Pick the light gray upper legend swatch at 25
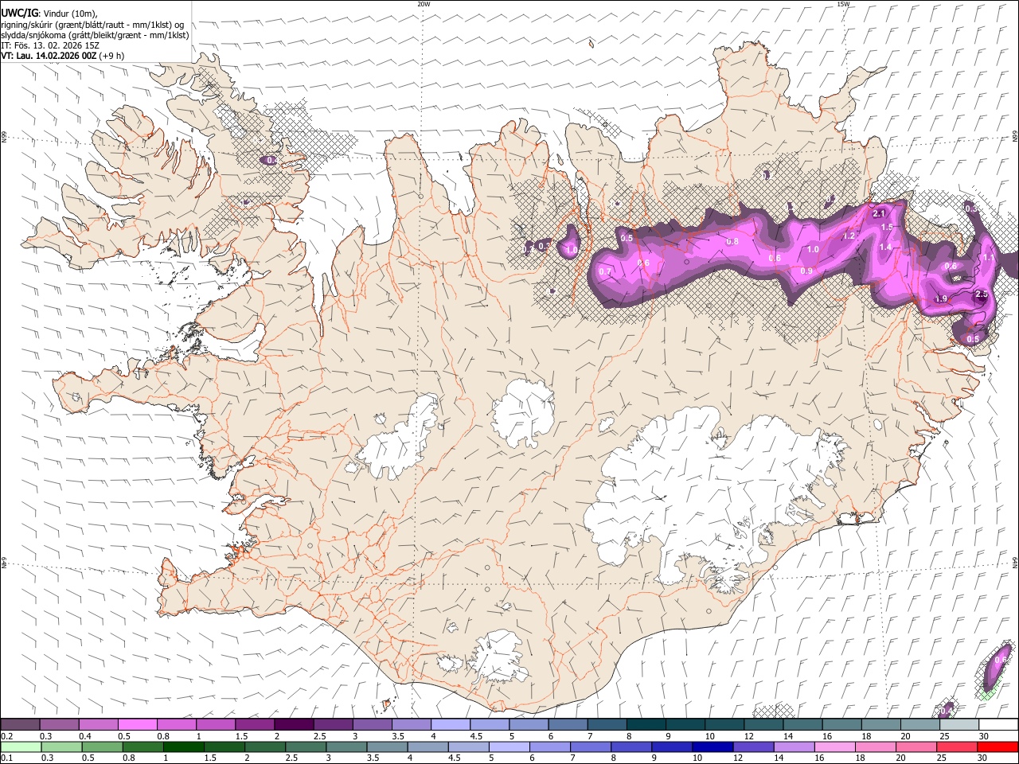Image resolution: width=1019 pixels, height=764 pixels. tap(959, 724)
